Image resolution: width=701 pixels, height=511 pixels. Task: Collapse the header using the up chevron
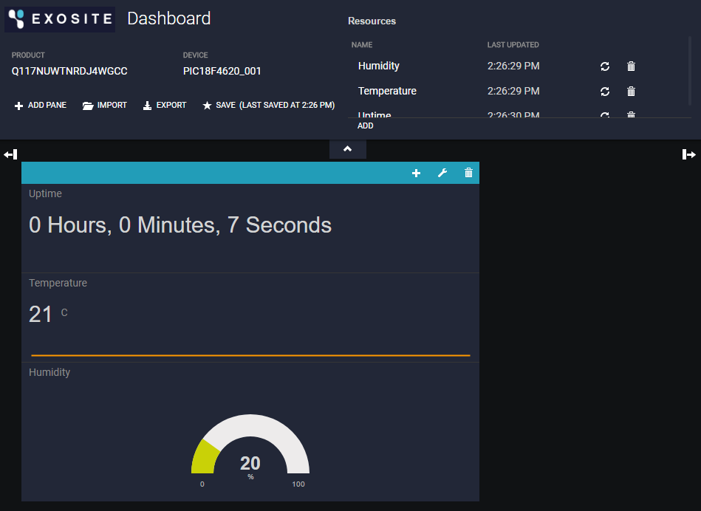click(x=347, y=148)
